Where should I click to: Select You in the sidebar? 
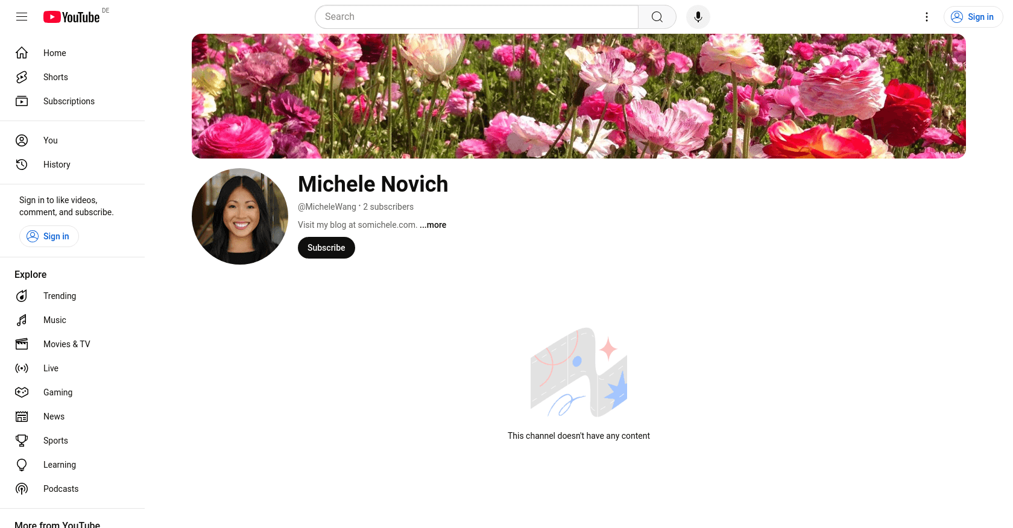click(51, 140)
